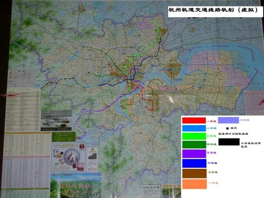Click the scenic landscape photo at bottom
The height and width of the screenshot is (198, 264).
point(76,186)
